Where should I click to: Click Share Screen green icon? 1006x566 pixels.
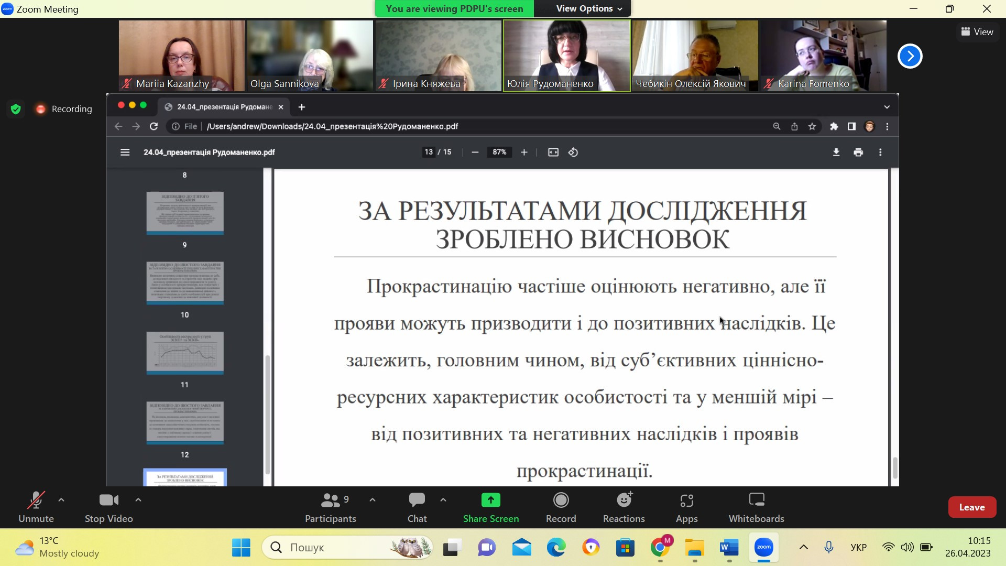[490, 500]
